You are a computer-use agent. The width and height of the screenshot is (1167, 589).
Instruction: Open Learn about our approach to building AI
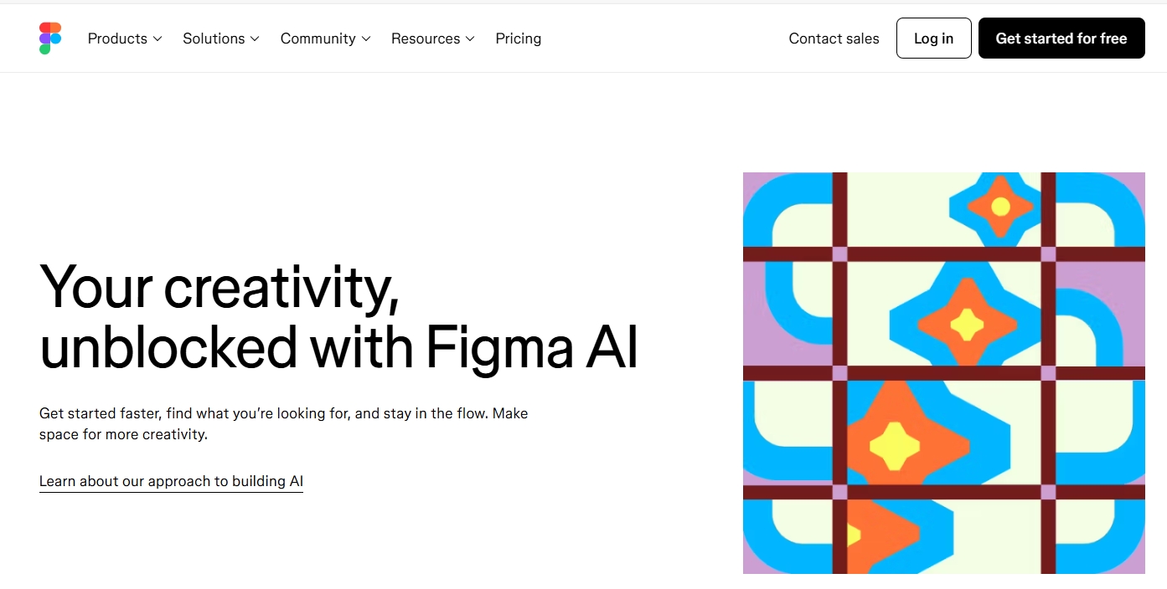pyautogui.click(x=171, y=482)
